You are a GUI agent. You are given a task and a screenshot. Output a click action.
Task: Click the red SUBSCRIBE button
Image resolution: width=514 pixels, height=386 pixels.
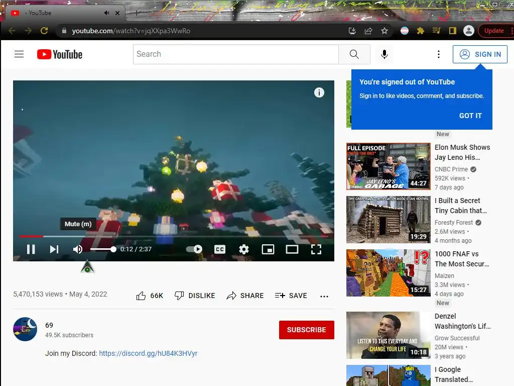[307, 330]
